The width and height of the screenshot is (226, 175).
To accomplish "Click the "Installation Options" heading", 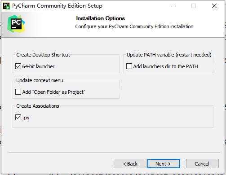I will point(101,18).
